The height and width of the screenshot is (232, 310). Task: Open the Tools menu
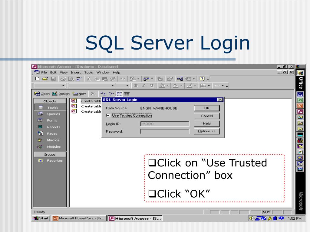point(88,72)
